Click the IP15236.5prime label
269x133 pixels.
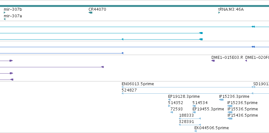pos(242,103)
